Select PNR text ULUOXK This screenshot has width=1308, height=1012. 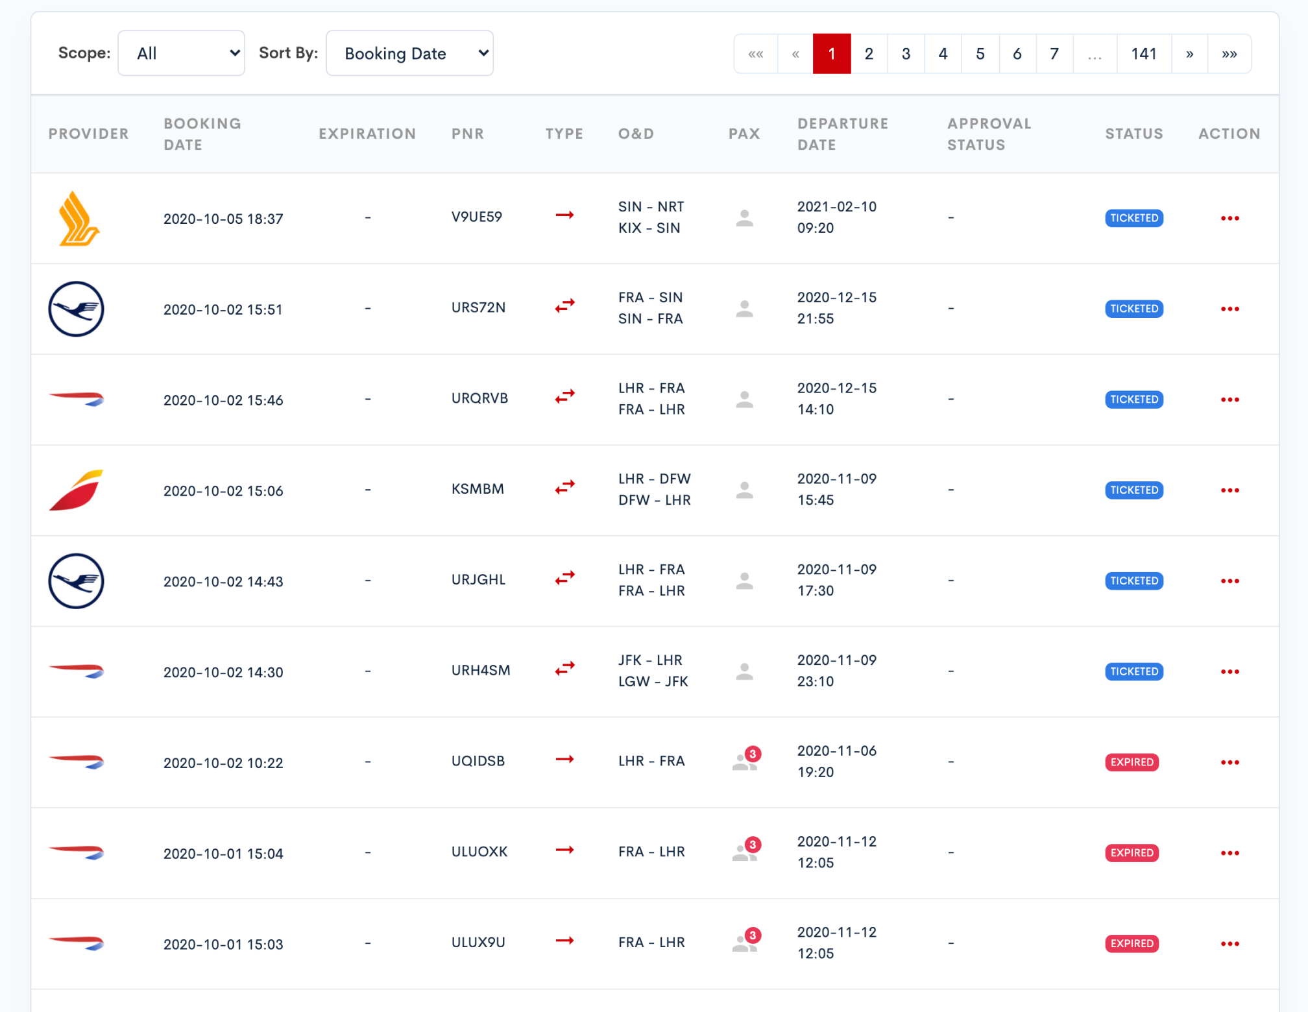click(x=479, y=852)
